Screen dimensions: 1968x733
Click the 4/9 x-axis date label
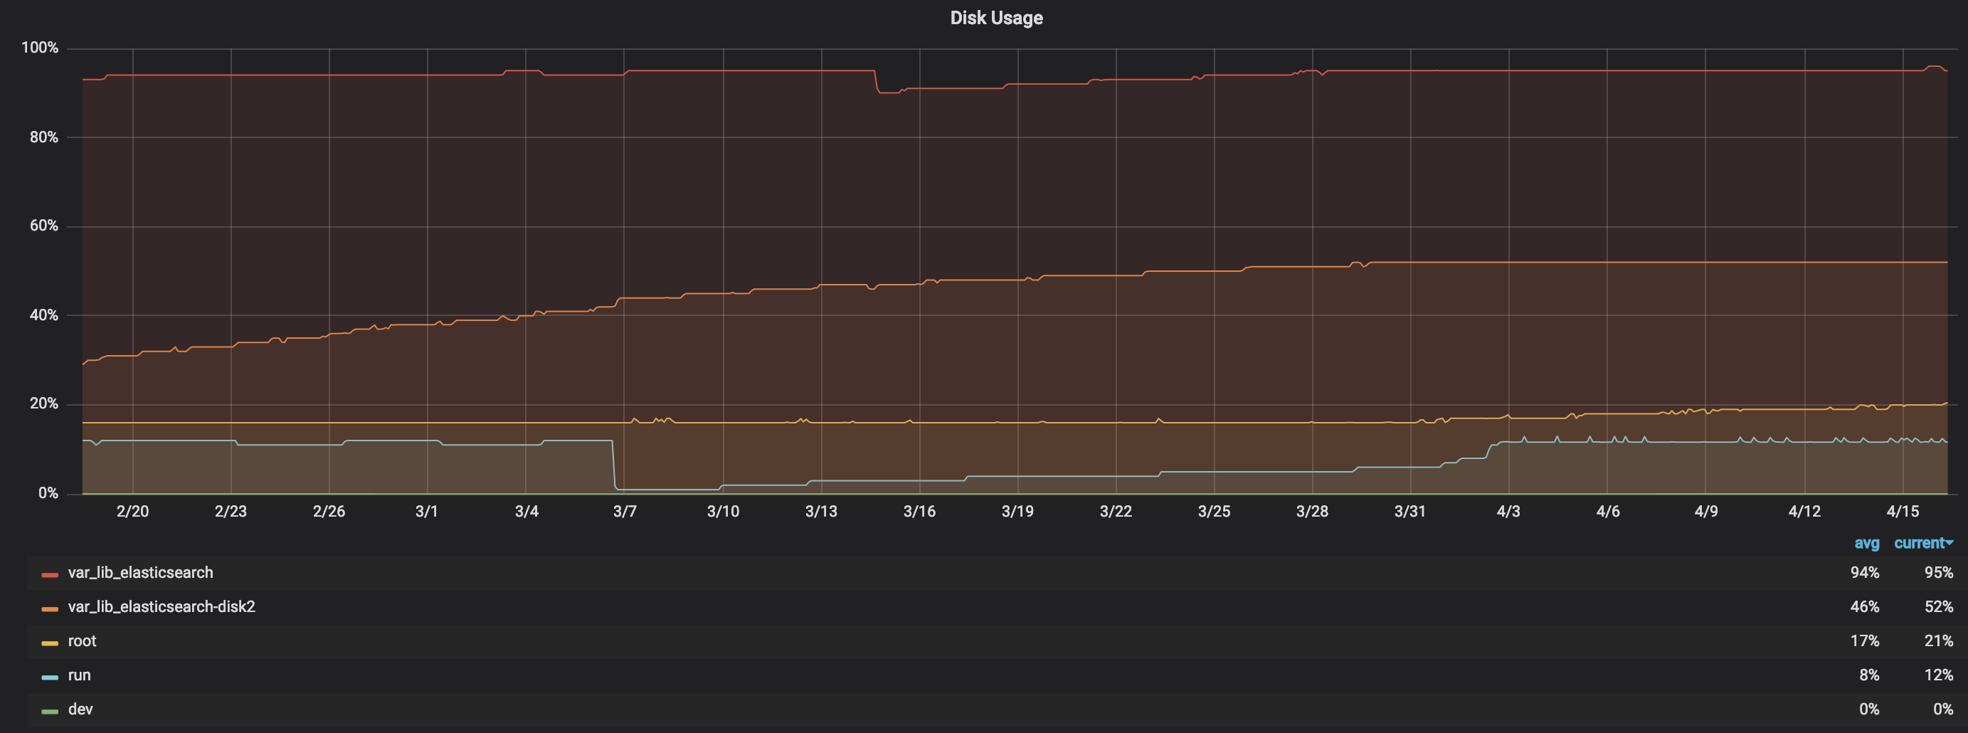click(1706, 512)
